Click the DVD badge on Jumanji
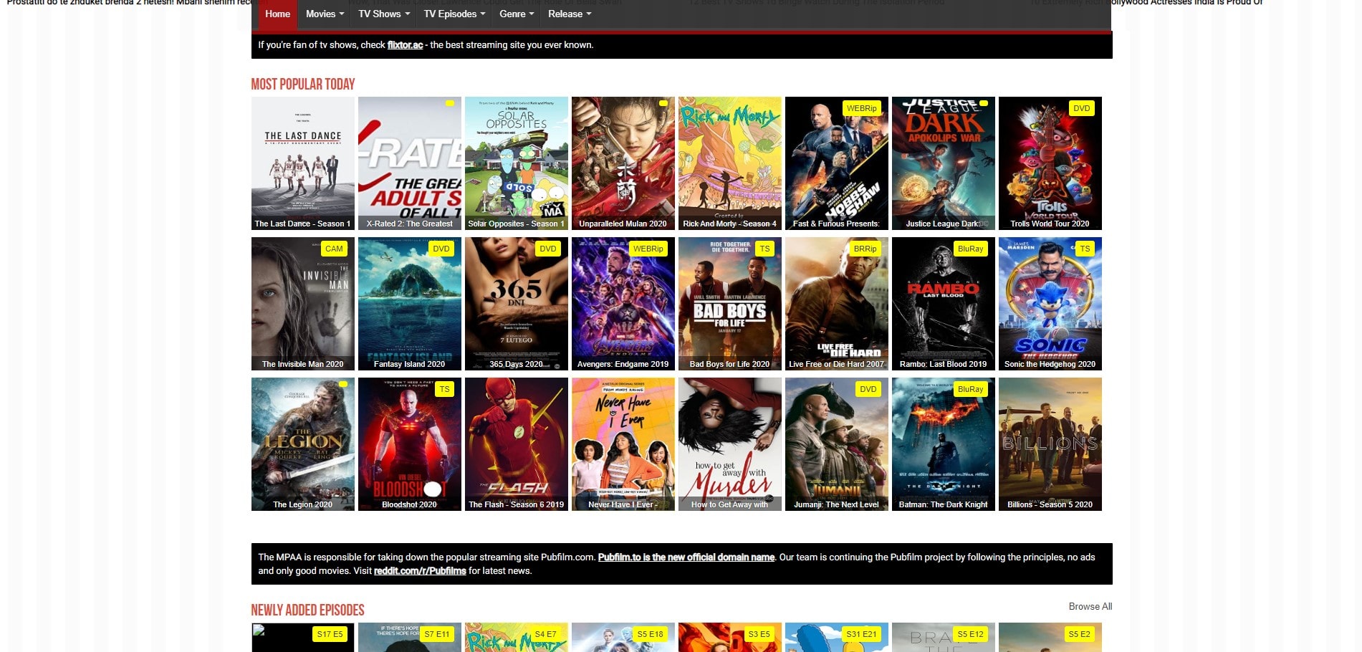The width and height of the screenshot is (1362, 652). [868, 389]
